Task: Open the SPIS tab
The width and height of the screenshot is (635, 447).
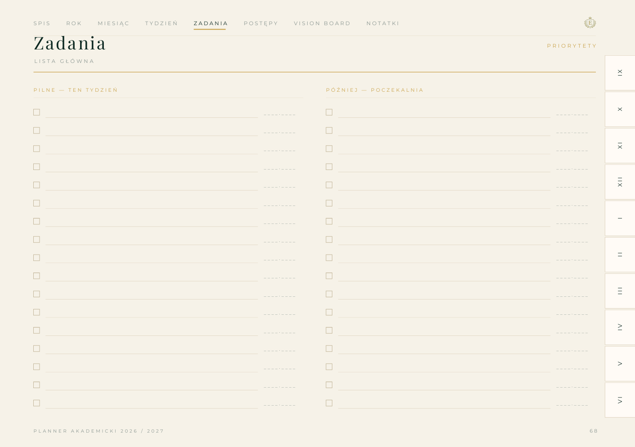Action: tap(42, 23)
